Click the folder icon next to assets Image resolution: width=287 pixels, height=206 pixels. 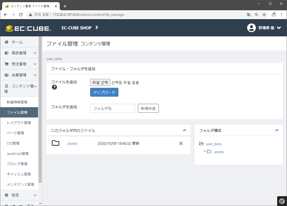[x=55, y=143]
